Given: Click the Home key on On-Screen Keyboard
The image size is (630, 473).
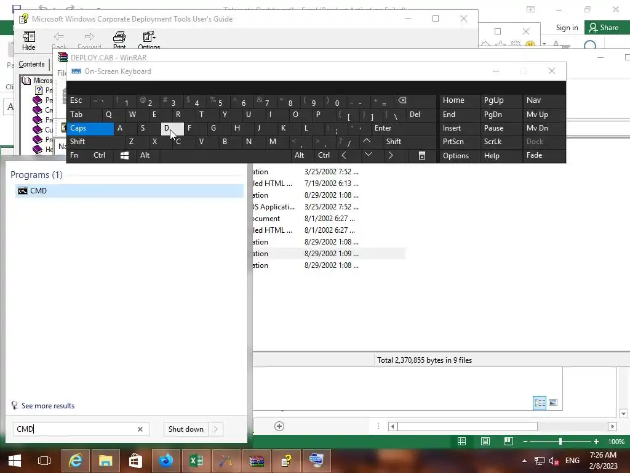Looking at the screenshot, I should coord(459,100).
